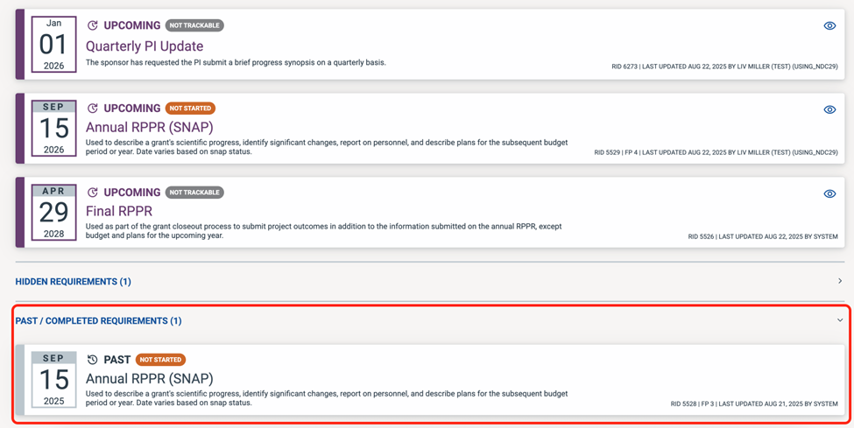The width and height of the screenshot is (854, 428).
Task: Hide the upcoming Annual RPPR (SNAP) requirement
Action: pos(829,109)
